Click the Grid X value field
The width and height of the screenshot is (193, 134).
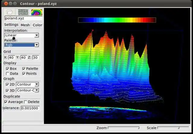(x=12, y=57)
